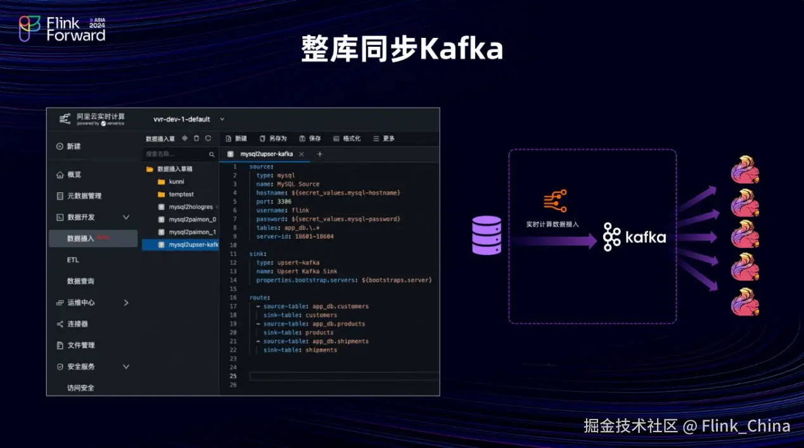
Task: Click the 保存 save button
Action: pyautogui.click(x=310, y=138)
